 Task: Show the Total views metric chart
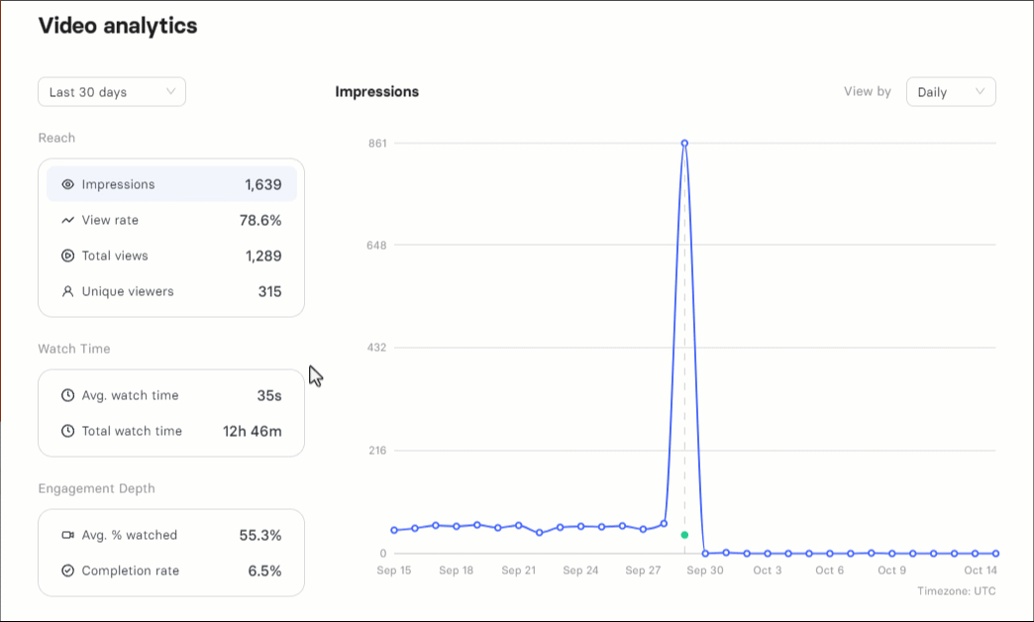click(171, 256)
